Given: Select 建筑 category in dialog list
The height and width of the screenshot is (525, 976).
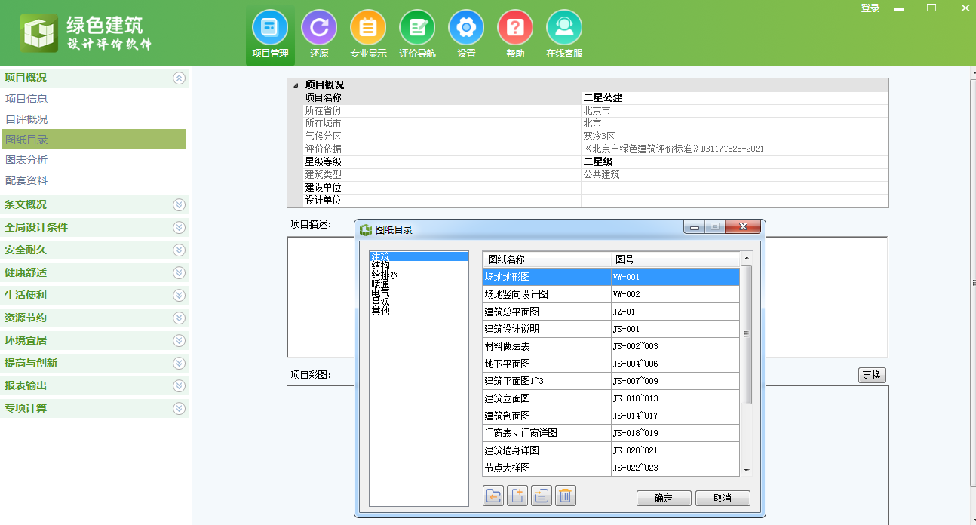Looking at the screenshot, I should [419, 257].
